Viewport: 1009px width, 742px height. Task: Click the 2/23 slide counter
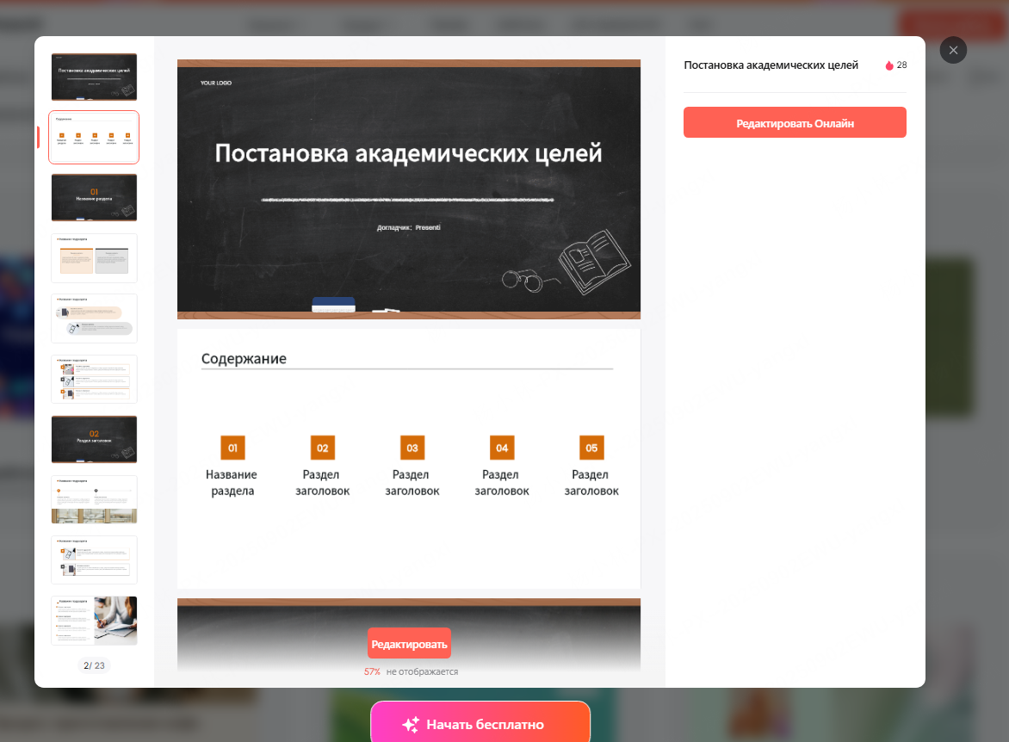click(x=94, y=665)
